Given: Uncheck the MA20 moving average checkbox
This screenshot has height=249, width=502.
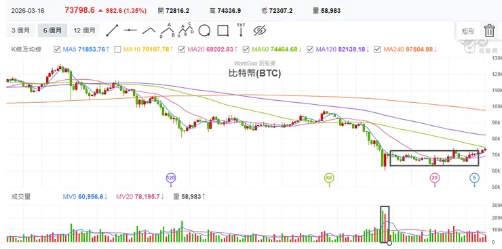Looking at the screenshot, I should point(182,49).
